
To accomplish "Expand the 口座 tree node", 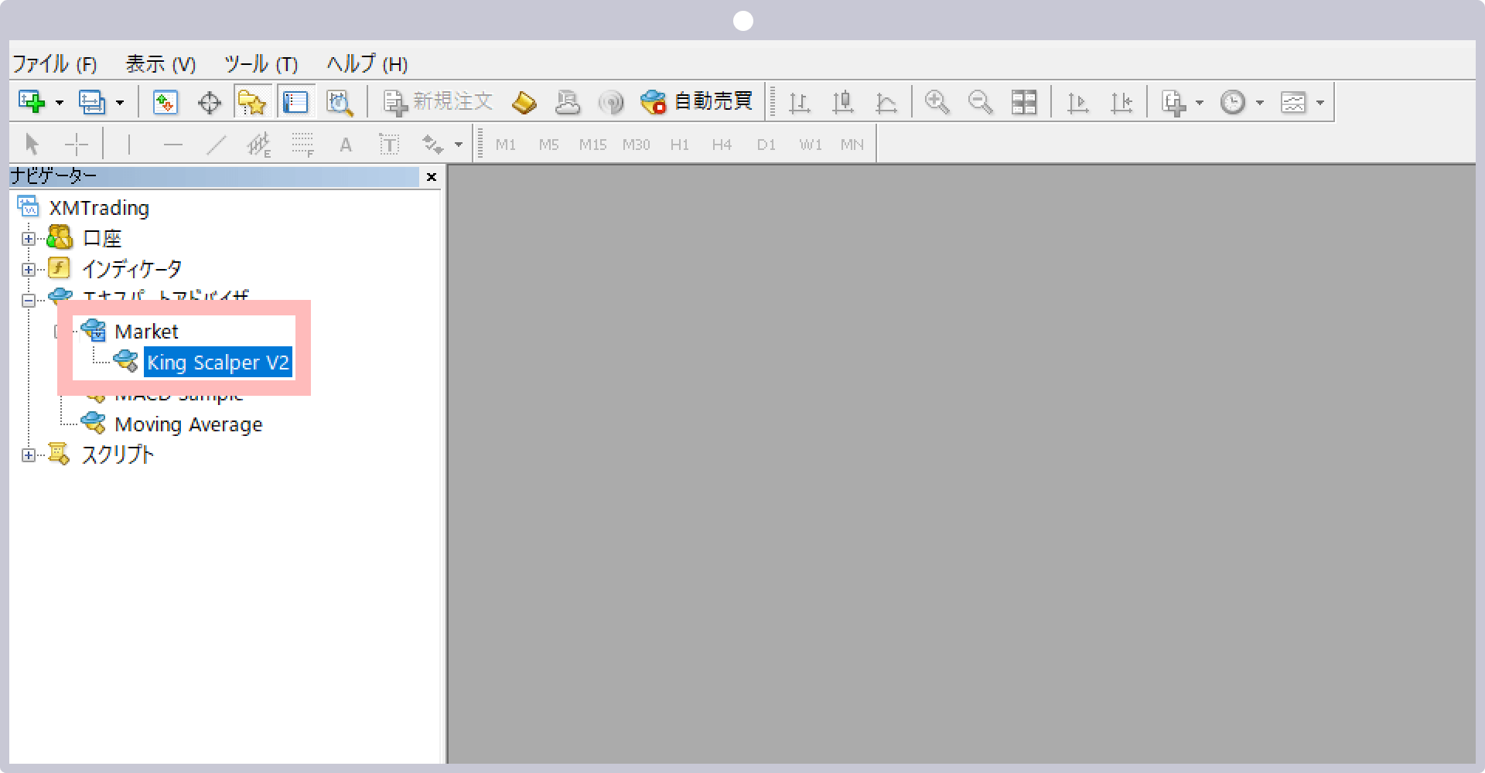I will point(29,239).
